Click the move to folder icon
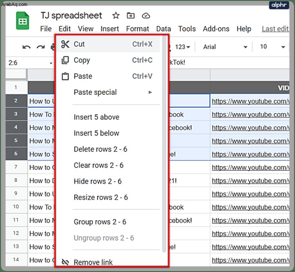This screenshot has width=295, height=272. pyautogui.click(x=131, y=15)
